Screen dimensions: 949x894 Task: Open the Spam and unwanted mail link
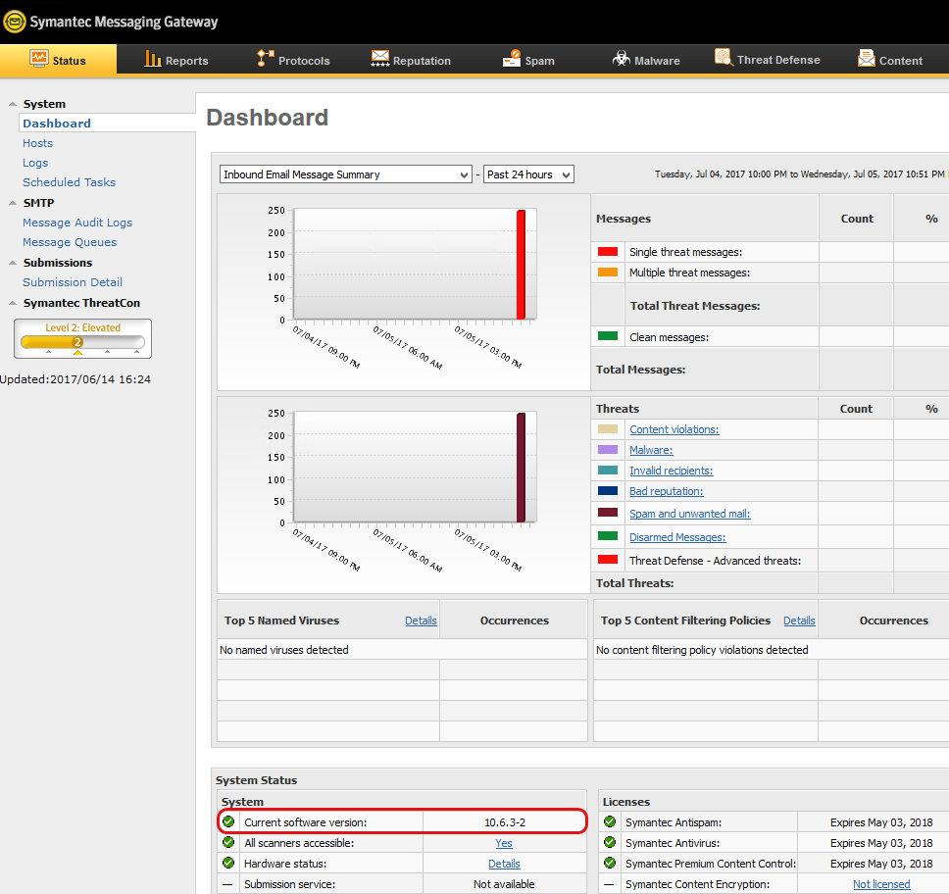[689, 514]
